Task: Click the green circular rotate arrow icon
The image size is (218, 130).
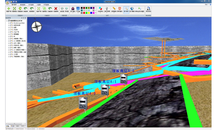Action: (20, 9)
